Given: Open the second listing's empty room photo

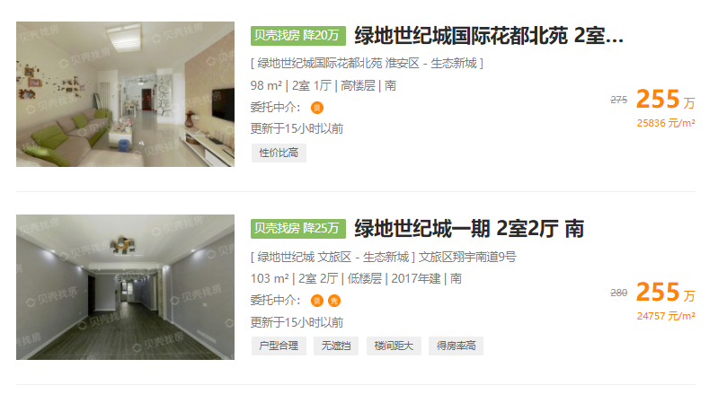Looking at the screenshot, I should click(x=125, y=287).
